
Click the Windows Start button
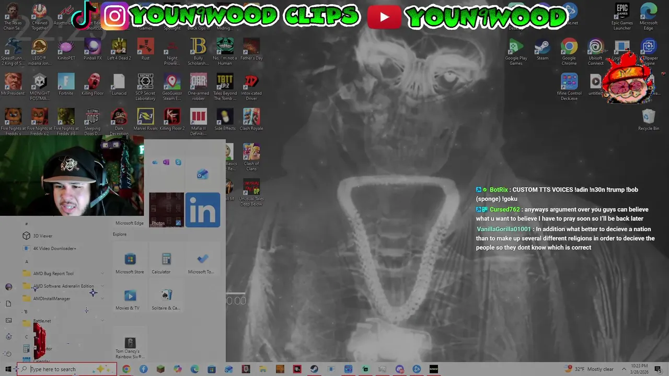[x=8, y=369]
